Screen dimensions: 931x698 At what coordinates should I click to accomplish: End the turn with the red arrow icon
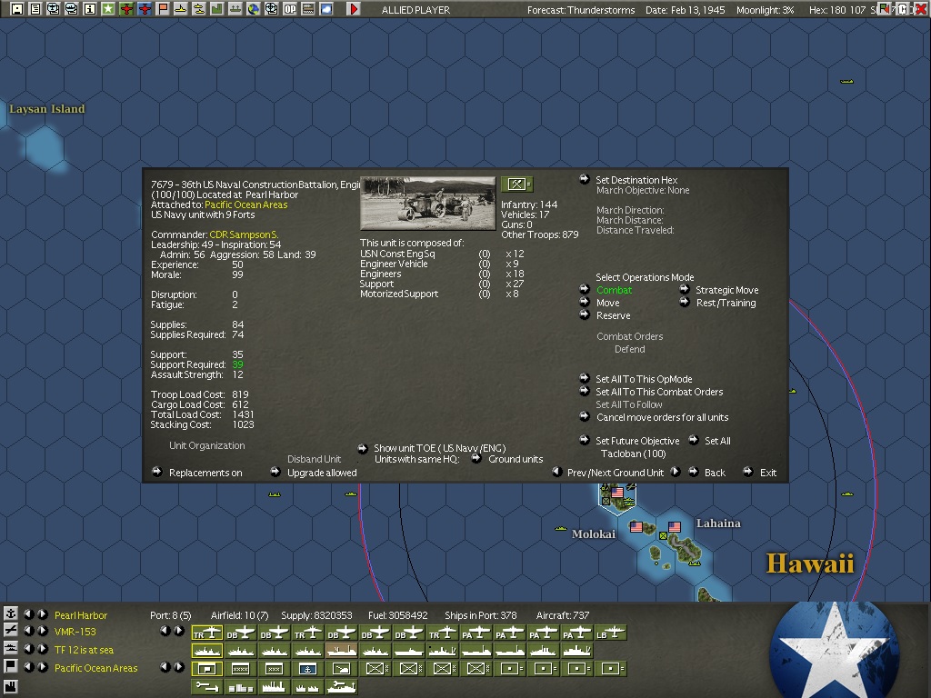point(354,10)
